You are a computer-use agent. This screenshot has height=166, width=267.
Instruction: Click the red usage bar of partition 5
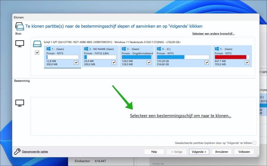[x=230, y=57]
